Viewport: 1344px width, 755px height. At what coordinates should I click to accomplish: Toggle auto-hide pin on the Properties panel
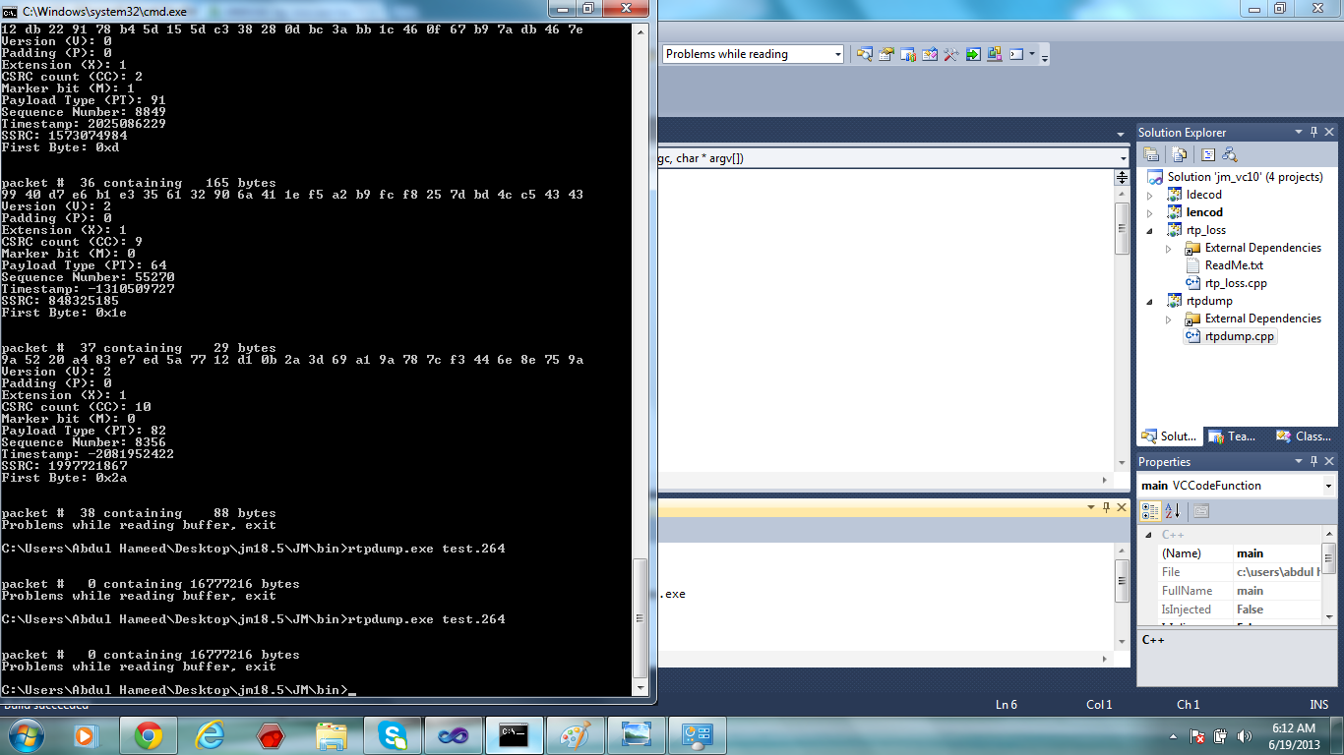click(x=1313, y=462)
